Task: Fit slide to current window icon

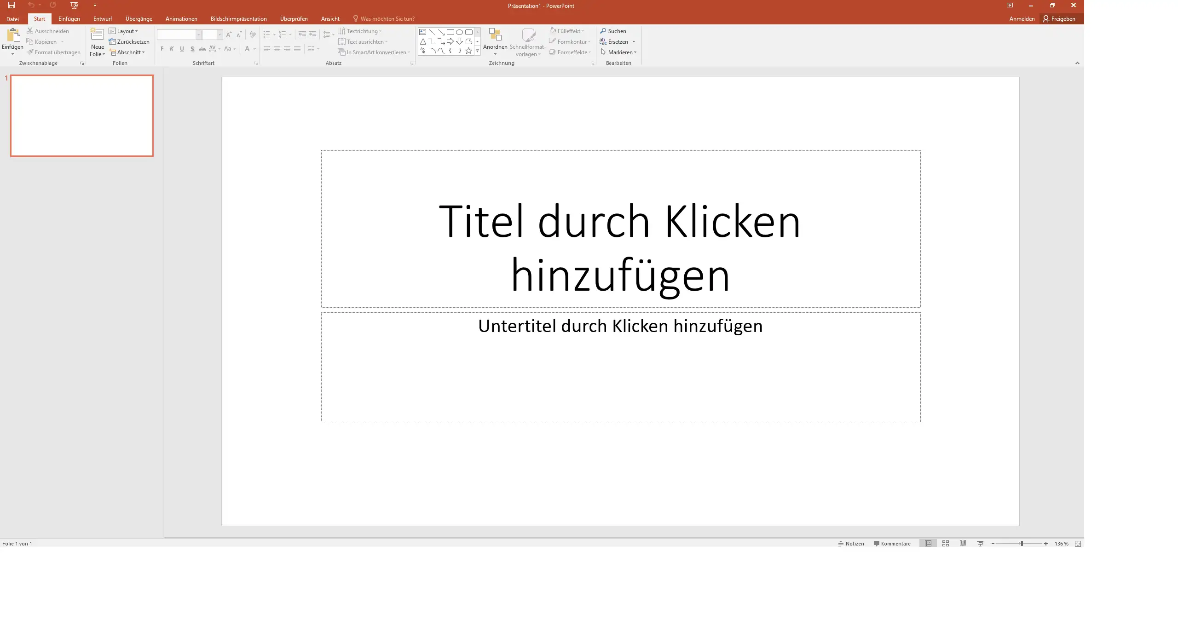Action: 1078,544
